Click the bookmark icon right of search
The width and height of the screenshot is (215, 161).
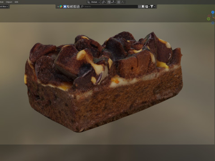(x=143, y=7)
